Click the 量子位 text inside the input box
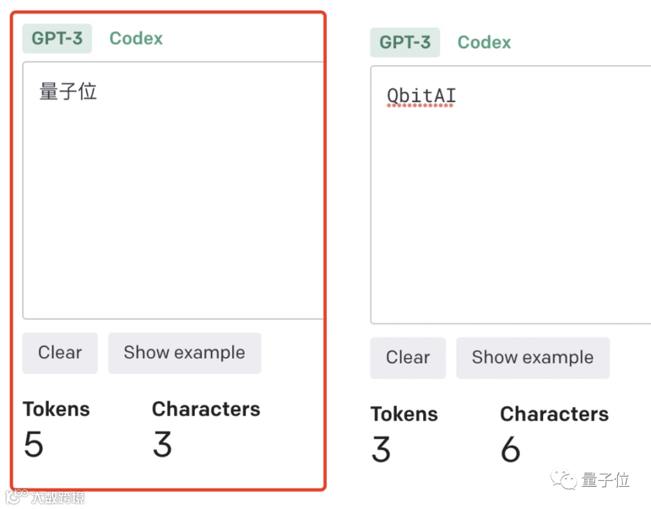This screenshot has height=509, width=651. 68,92
